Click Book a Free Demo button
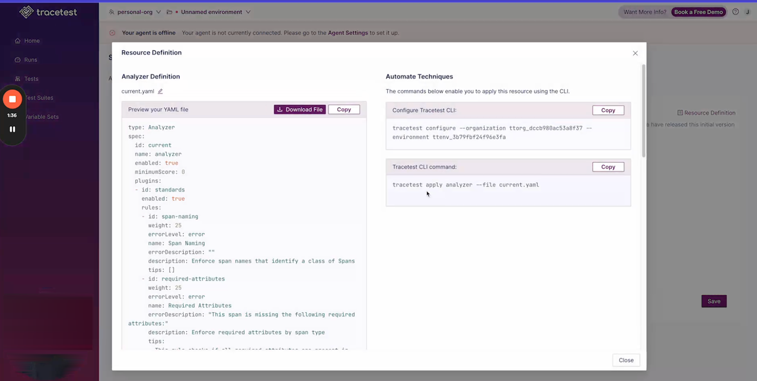 (x=698, y=12)
